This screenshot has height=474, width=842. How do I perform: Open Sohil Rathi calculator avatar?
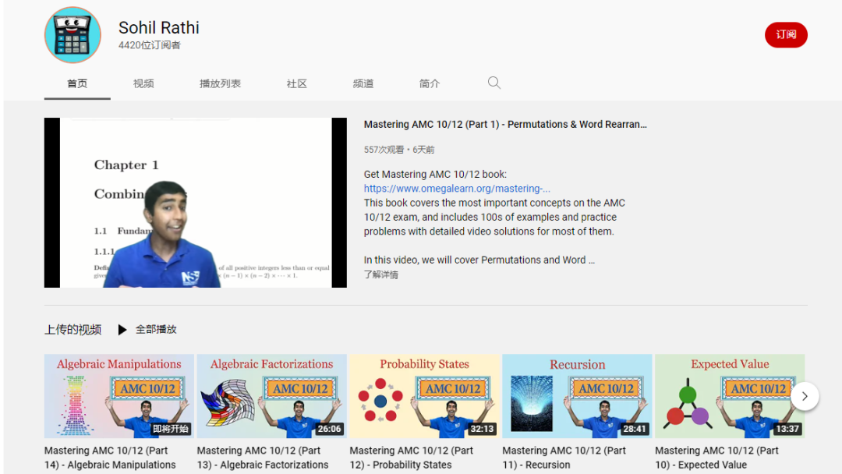coord(73,35)
